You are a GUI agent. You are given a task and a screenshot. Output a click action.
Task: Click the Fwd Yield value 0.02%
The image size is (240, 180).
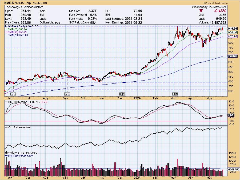(92, 19)
